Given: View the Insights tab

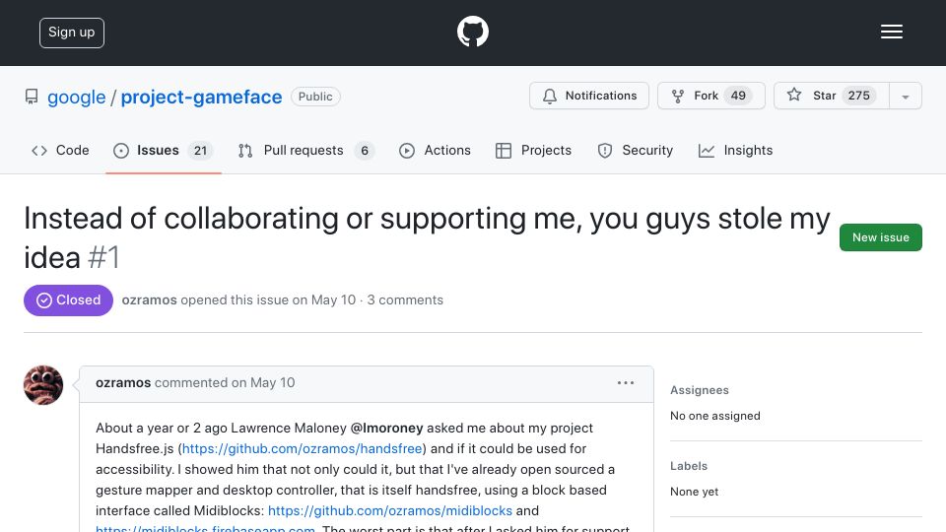Looking at the screenshot, I should point(735,150).
